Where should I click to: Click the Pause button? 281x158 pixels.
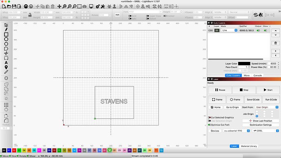click(x=220, y=90)
